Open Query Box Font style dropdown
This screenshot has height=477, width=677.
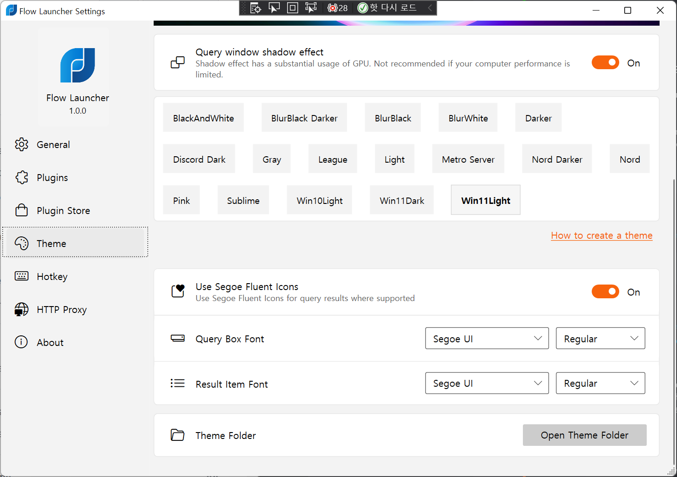(x=600, y=338)
